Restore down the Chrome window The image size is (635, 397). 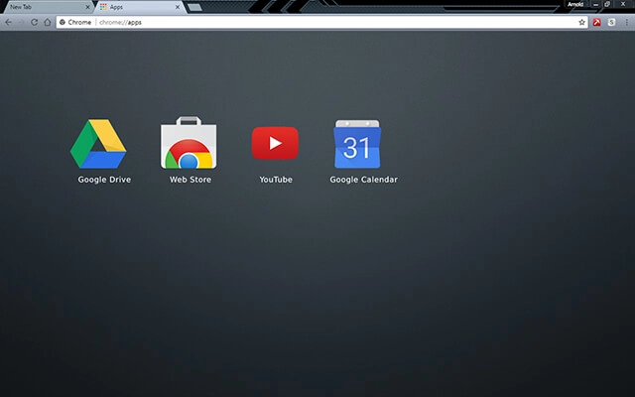pos(607,4)
